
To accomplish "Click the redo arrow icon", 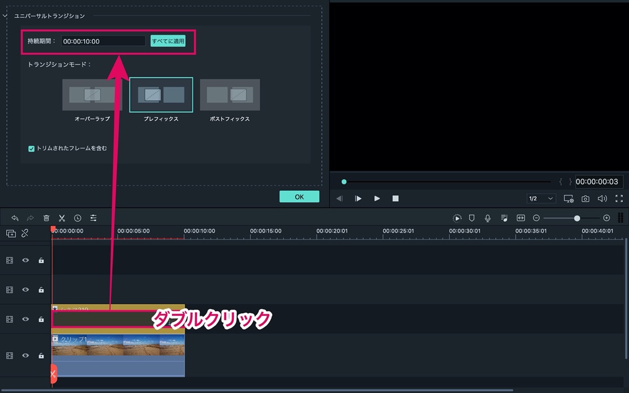I will click(30, 218).
